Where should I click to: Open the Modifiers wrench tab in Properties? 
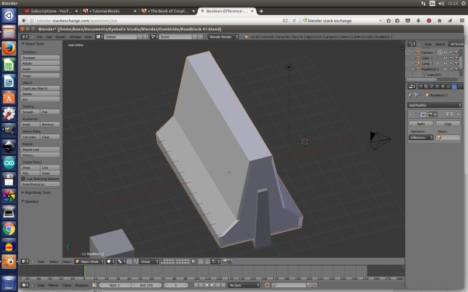(x=454, y=86)
